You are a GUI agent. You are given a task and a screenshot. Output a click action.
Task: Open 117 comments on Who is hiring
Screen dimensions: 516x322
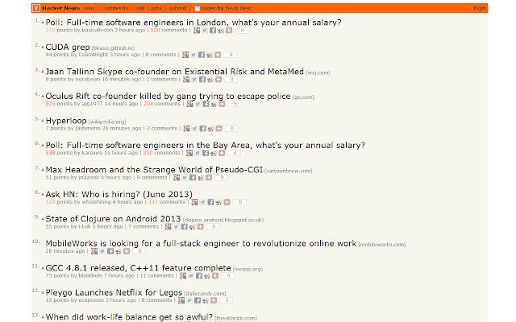[167, 202]
